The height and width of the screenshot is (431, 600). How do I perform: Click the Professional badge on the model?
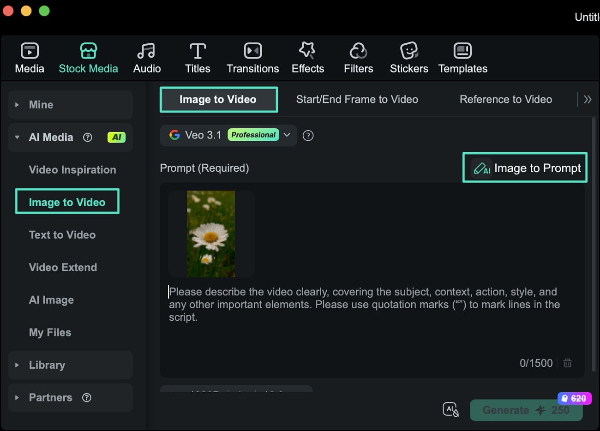coord(253,135)
